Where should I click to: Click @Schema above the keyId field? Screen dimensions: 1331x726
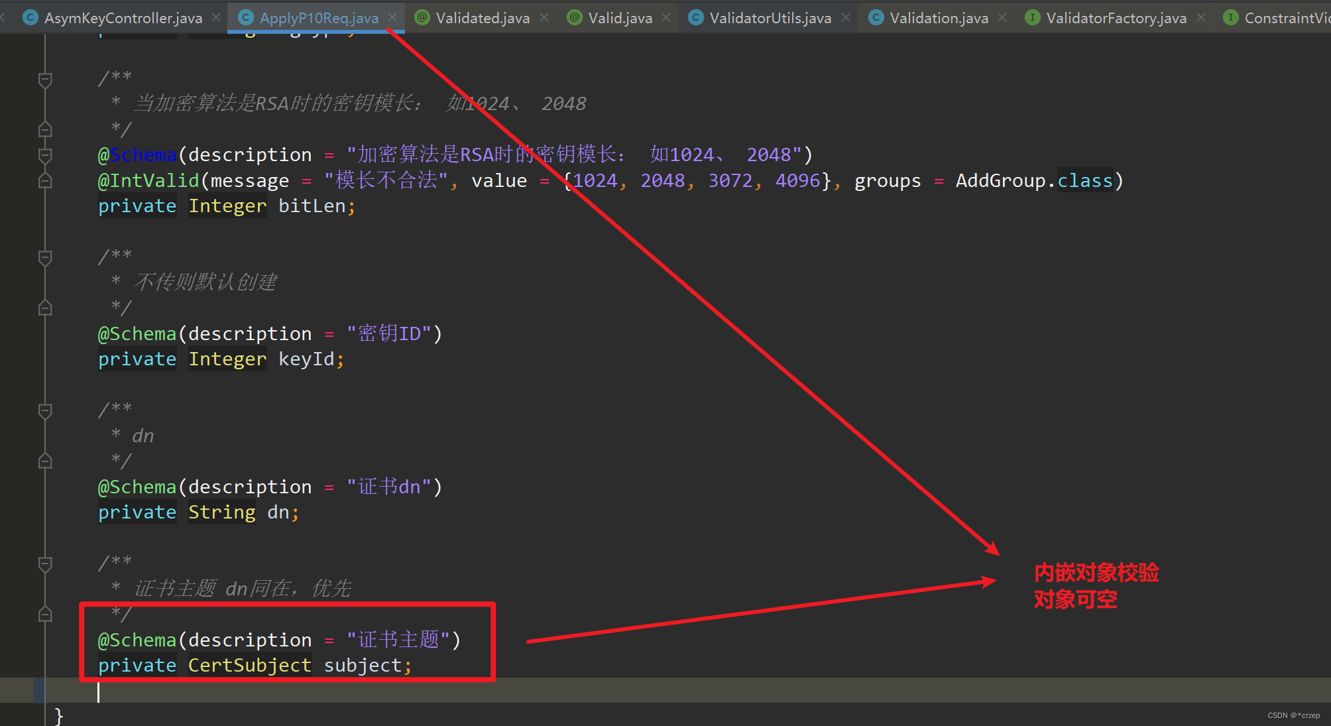(x=137, y=333)
